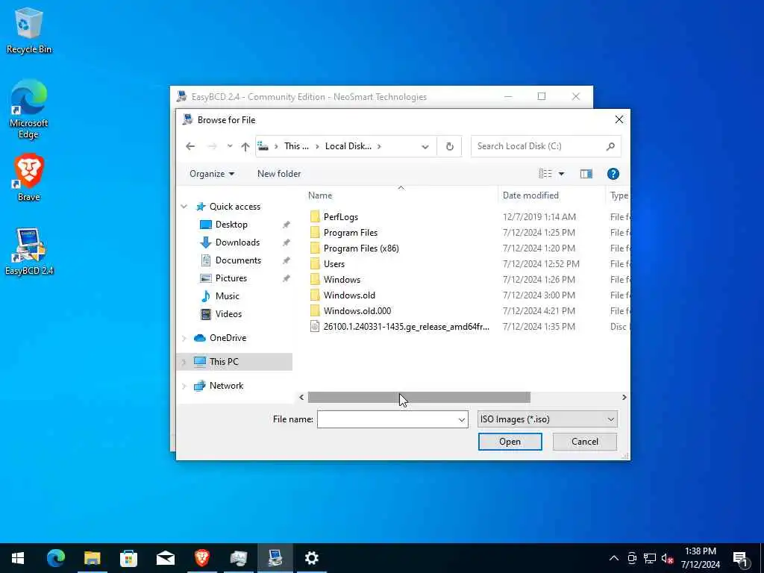Click New folder button
Viewport: 764px width, 573px height.
(x=279, y=174)
